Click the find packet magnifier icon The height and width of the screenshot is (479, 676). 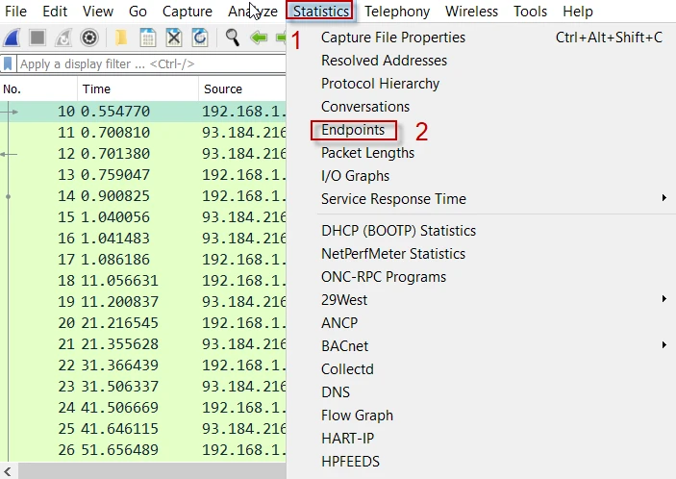[x=232, y=38]
